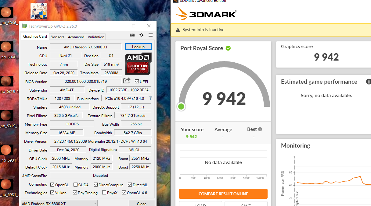Click the Bus Width 256 bit value
The height and width of the screenshot is (206, 371).
pyautogui.click(x=136, y=124)
